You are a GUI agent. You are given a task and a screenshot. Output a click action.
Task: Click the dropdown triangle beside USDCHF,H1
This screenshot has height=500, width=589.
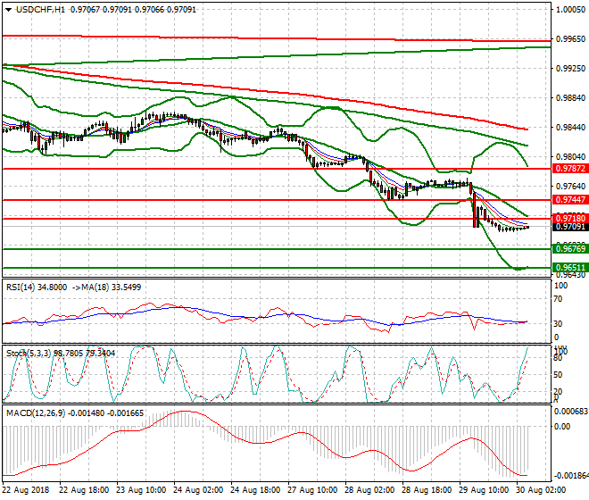click(8, 10)
